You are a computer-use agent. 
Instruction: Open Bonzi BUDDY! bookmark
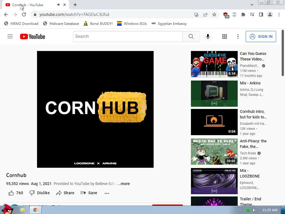[x=98, y=23]
